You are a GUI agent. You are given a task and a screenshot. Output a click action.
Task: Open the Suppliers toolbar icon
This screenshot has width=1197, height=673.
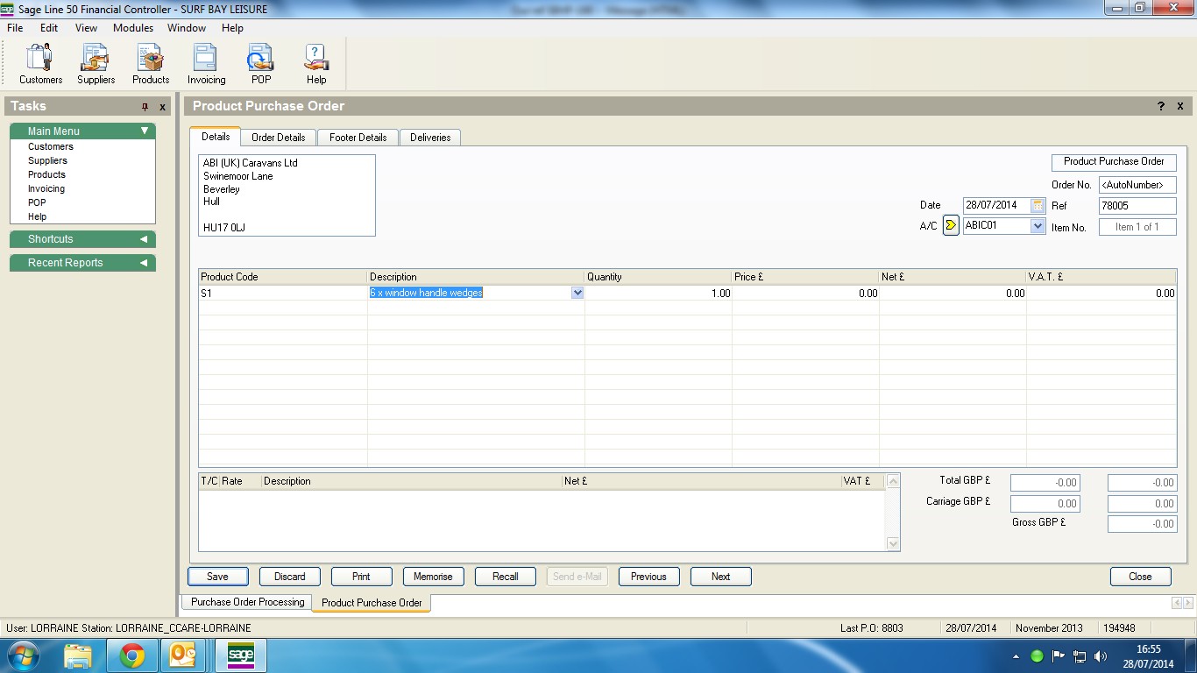tap(96, 64)
